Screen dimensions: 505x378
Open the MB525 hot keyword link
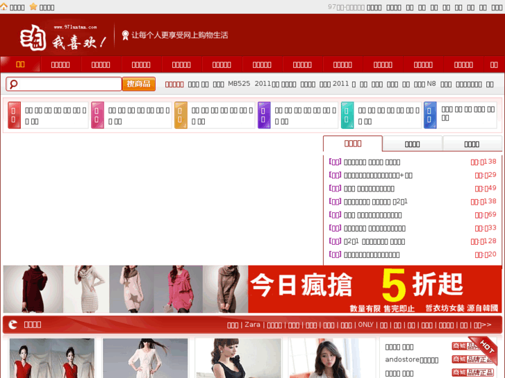[239, 84]
